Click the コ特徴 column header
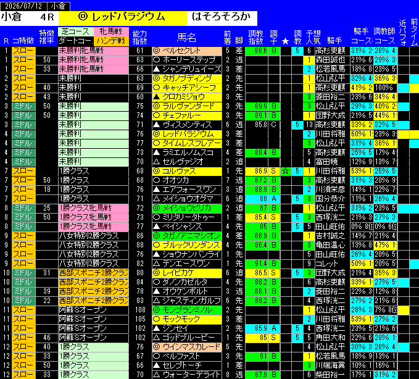 tap(23, 41)
